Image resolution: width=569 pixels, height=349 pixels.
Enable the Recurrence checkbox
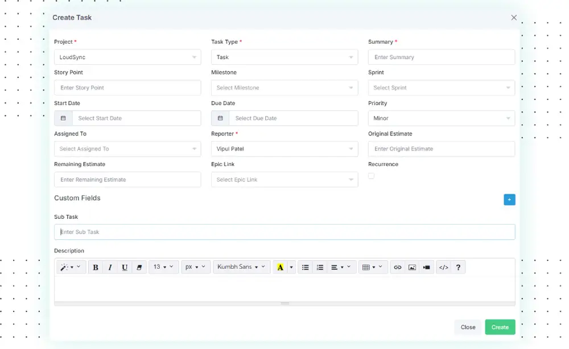(371, 176)
